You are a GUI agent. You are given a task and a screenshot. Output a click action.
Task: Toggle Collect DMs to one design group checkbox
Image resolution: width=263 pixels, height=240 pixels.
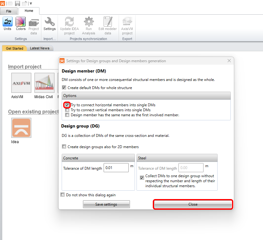[x=142, y=177]
